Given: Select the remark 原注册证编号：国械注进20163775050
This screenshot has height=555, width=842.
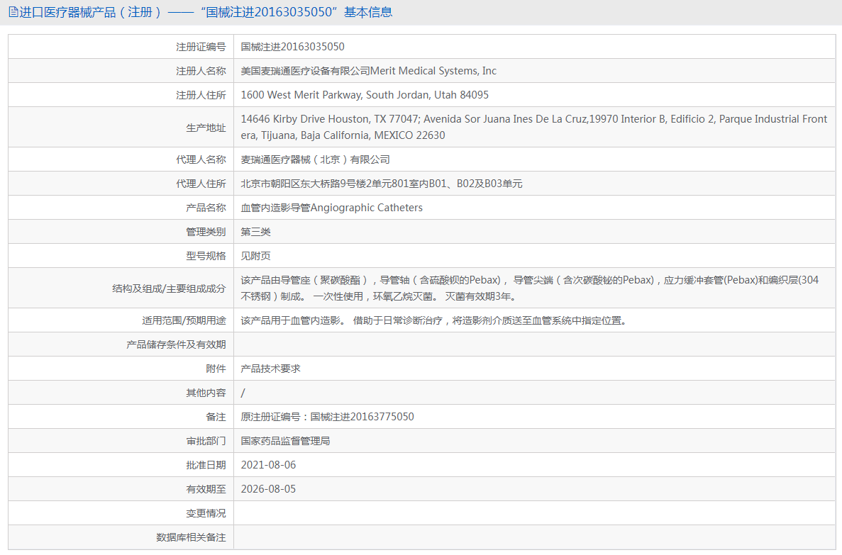Looking at the screenshot, I should coord(327,417).
